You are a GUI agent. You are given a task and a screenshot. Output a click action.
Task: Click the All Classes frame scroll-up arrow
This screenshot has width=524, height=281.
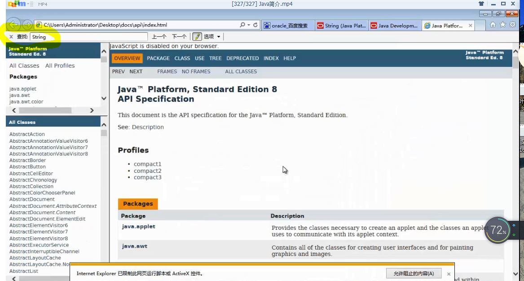(x=104, y=125)
